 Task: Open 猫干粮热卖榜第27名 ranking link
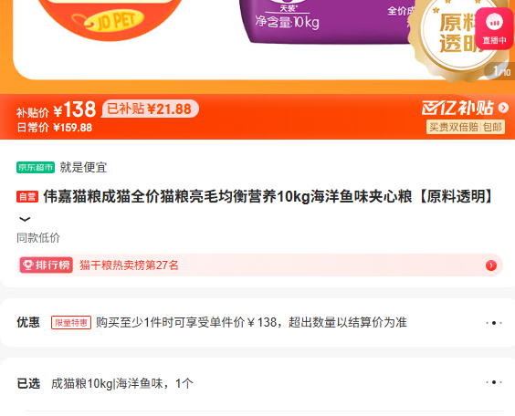click(x=129, y=265)
